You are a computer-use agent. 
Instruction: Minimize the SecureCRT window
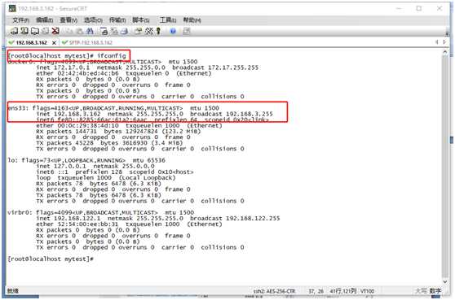pyautogui.click(x=399, y=8)
